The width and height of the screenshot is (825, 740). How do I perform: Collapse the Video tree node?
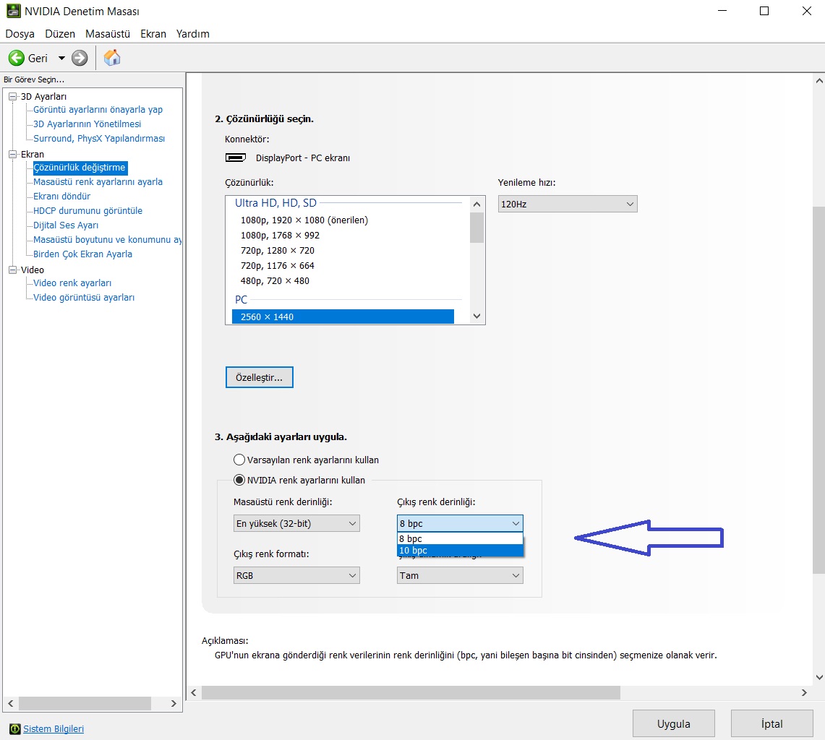pos(12,270)
